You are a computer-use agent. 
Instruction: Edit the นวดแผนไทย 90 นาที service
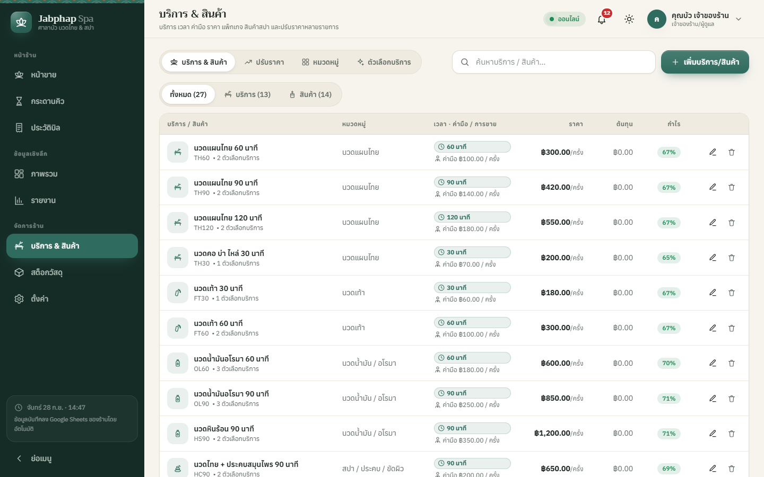tap(713, 187)
